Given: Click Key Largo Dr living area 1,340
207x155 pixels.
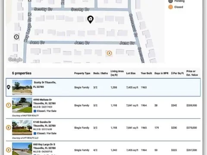Looking at the screenshot, I should (114, 150).
